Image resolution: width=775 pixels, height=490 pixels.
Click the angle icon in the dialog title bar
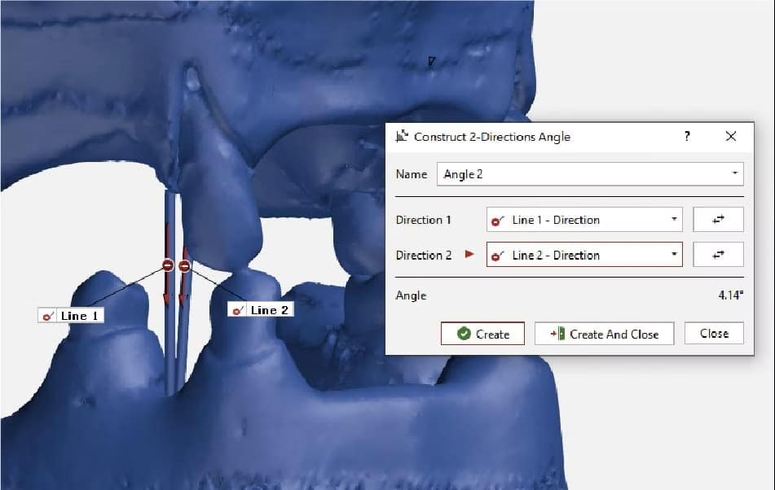401,136
